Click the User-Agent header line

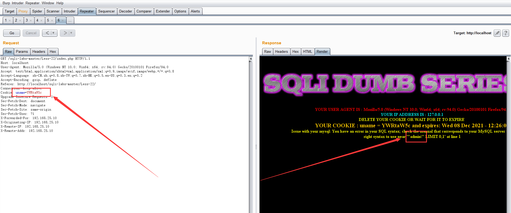pos(85,67)
